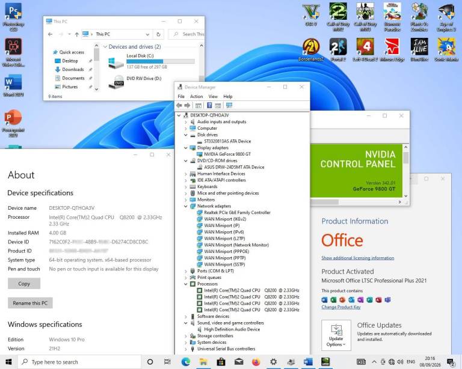Launch the Sonic Mania desktop icon
Viewport: 462px width, 369px height.
click(x=446, y=50)
